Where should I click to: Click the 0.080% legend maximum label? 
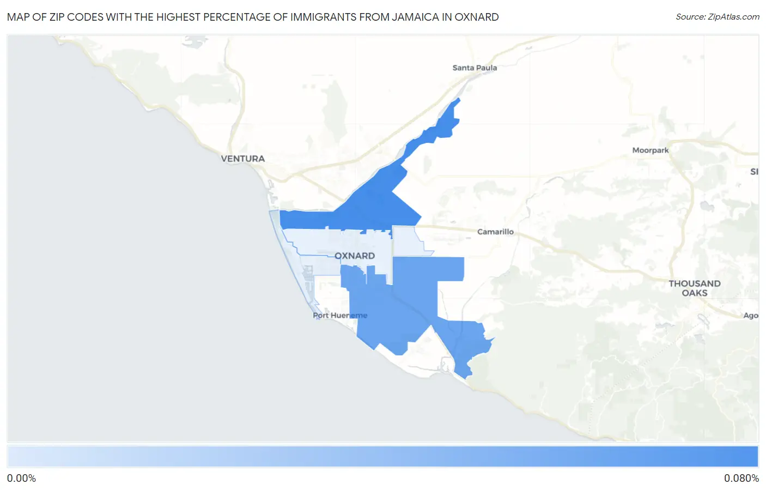(741, 479)
